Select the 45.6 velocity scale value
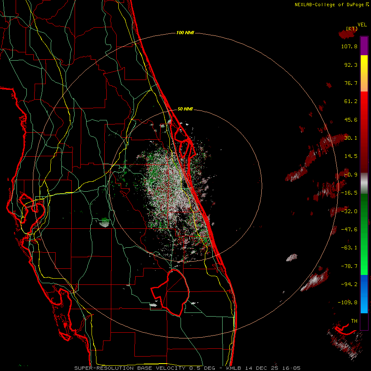 tap(351, 120)
